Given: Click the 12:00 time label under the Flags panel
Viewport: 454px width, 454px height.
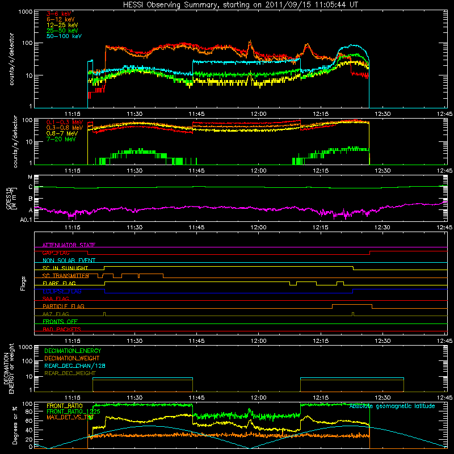Looking at the screenshot, I should (258, 341).
